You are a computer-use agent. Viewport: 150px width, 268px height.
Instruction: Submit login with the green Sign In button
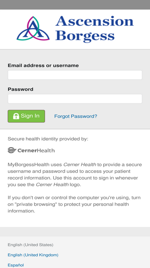(x=26, y=116)
